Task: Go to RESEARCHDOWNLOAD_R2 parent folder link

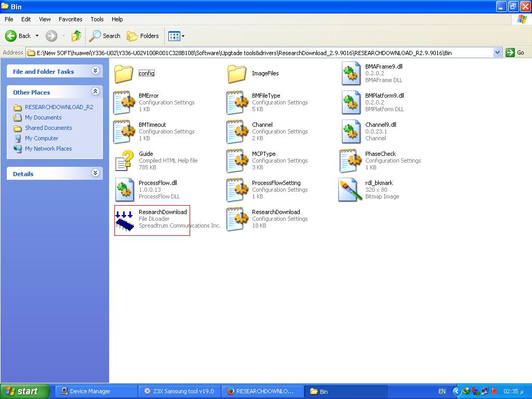Action: click(x=59, y=107)
